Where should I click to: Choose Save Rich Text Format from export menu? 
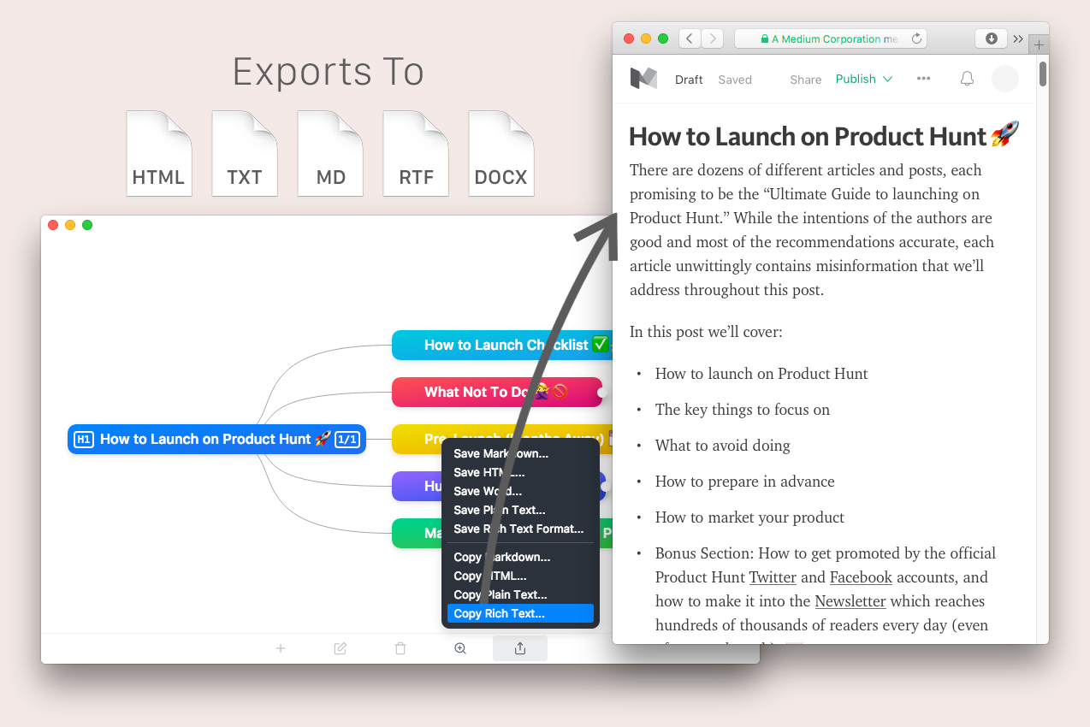point(520,529)
